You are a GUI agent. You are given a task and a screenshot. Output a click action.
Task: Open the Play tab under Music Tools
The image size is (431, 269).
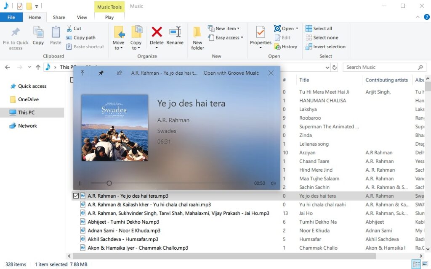pyautogui.click(x=109, y=17)
